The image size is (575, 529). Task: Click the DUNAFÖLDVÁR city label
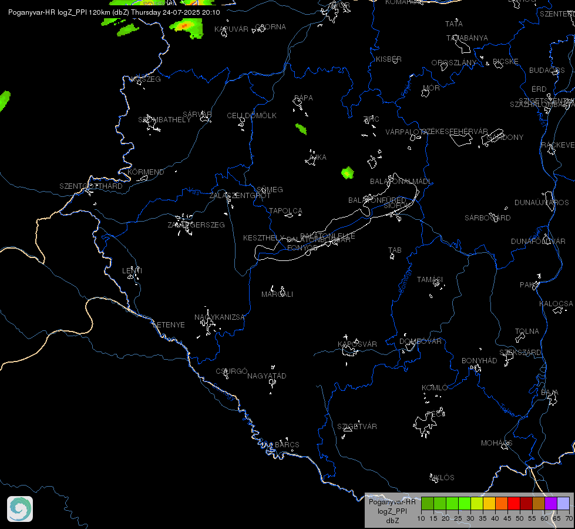[x=539, y=241]
